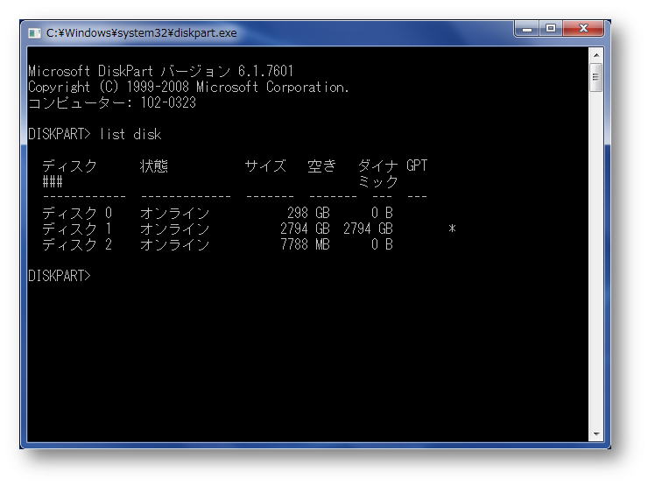Screen dimensions: 648x486
Task: Click the 'list disk' command text
Action: [130, 134]
